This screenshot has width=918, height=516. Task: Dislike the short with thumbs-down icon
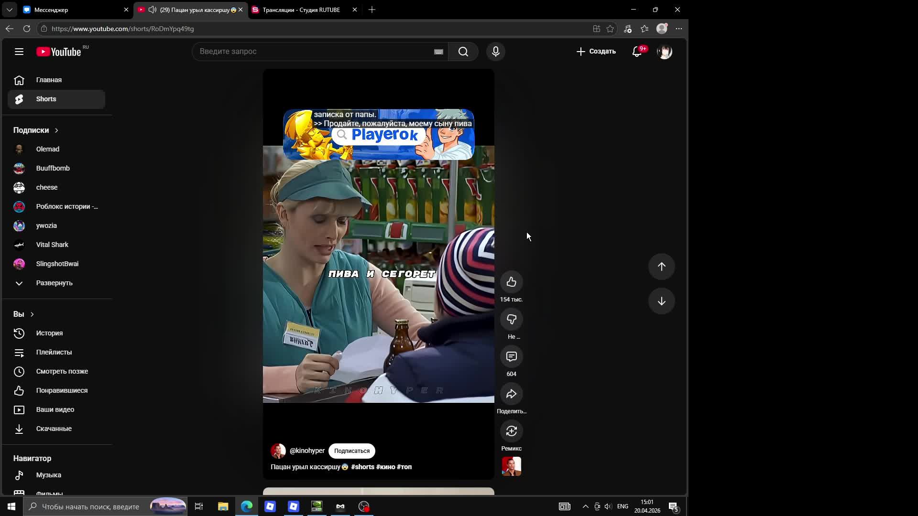click(x=511, y=319)
